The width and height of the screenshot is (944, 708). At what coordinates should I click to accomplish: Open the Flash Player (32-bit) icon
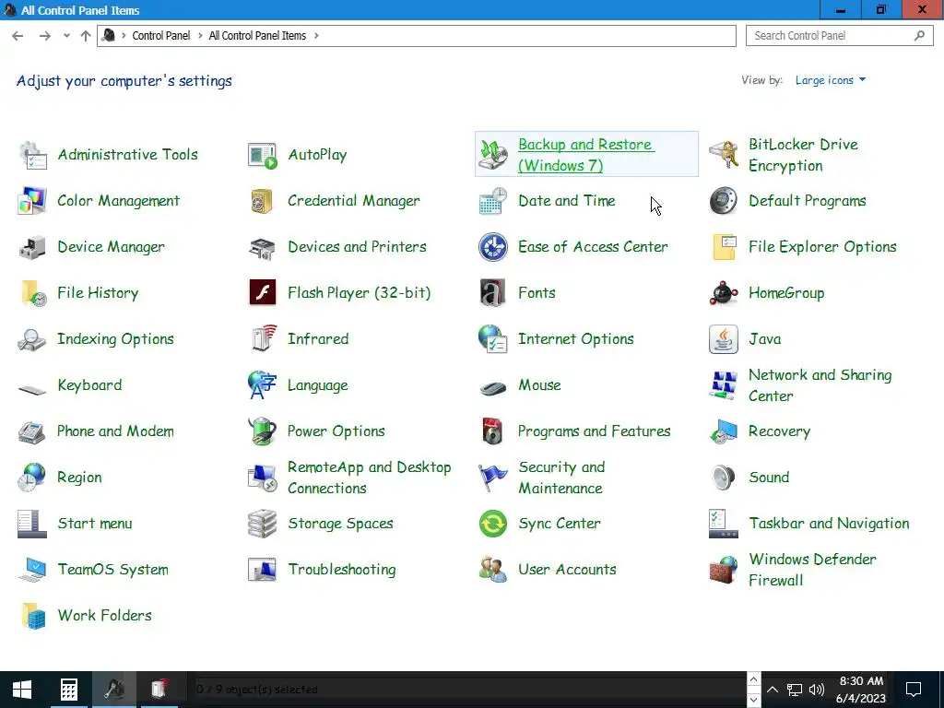(263, 293)
